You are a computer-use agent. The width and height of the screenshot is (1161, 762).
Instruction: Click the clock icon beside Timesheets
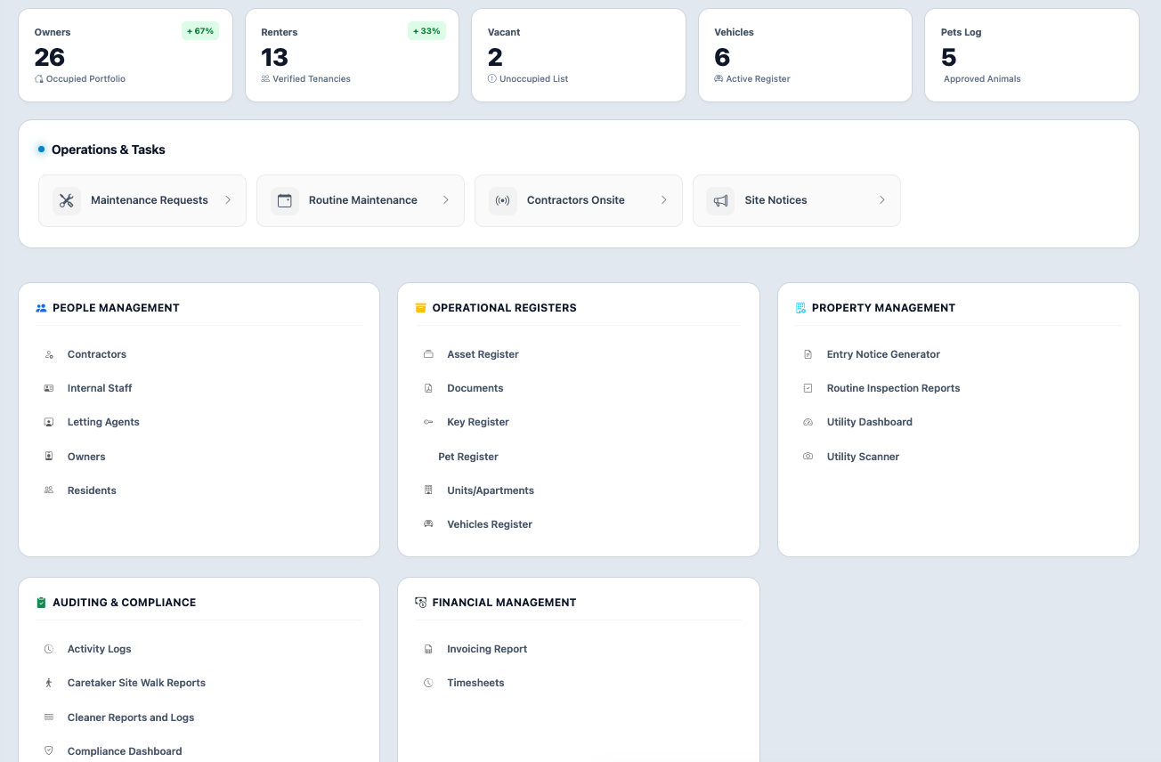pos(428,683)
